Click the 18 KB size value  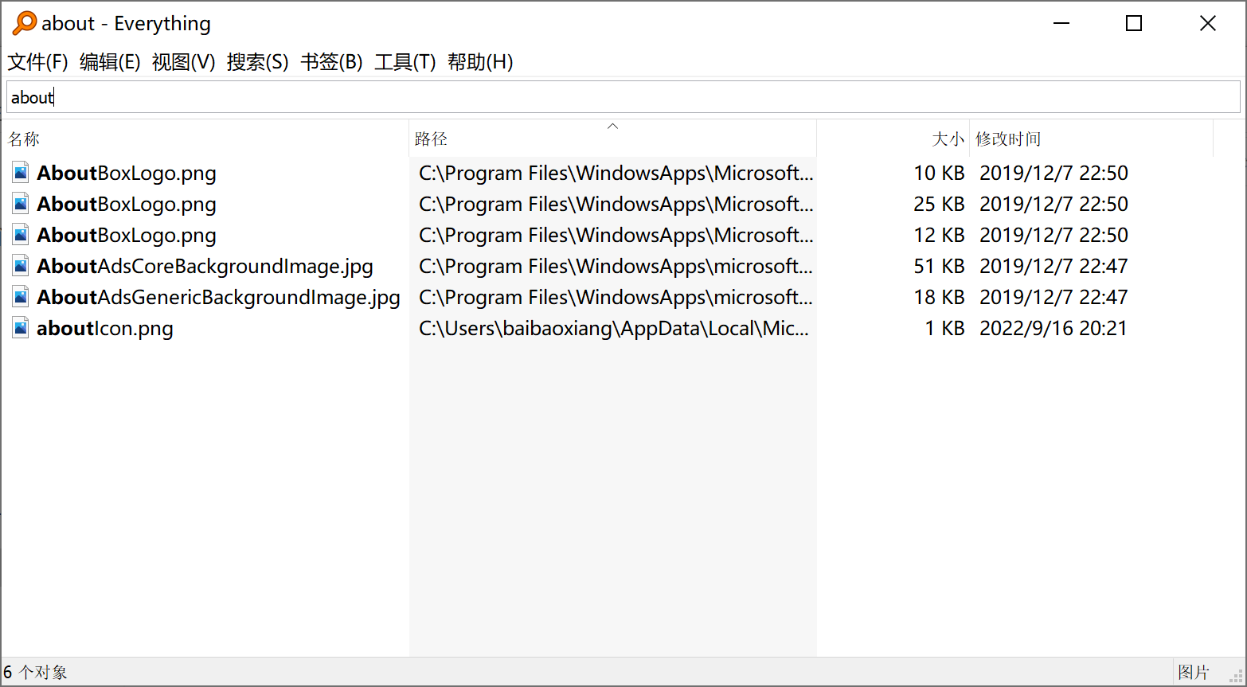tap(939, 297)
